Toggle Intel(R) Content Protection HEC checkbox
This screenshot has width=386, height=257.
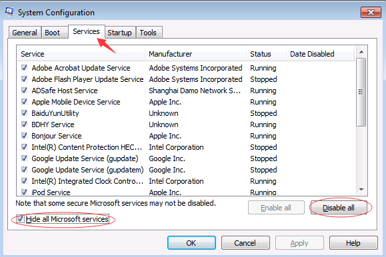click(x=24, y=147)
